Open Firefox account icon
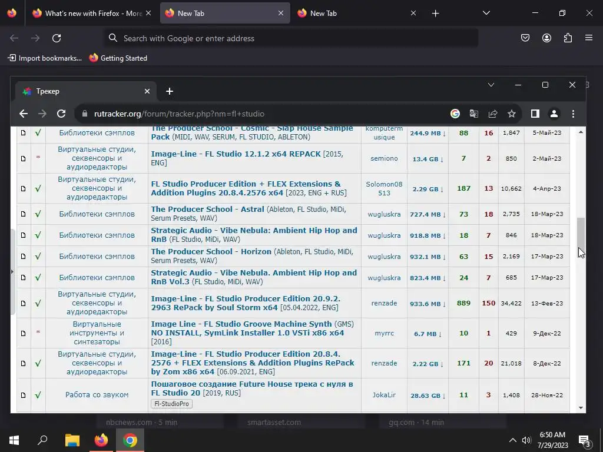 coord(546,38)
